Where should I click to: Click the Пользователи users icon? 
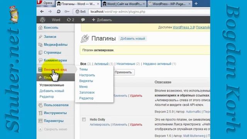(x=40, y=105)
